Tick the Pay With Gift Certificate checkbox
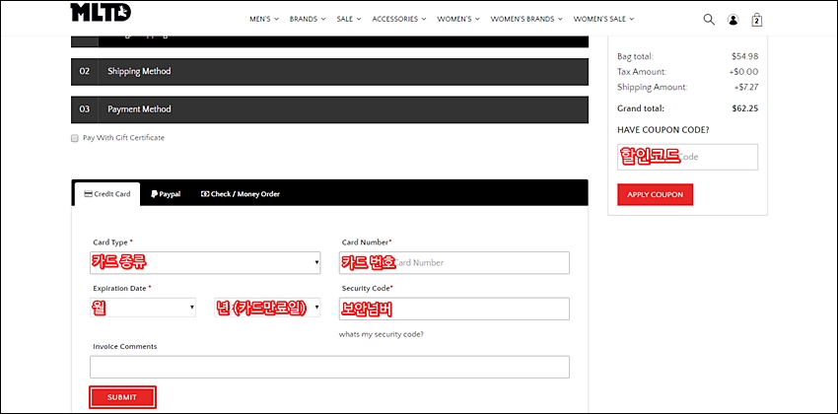 (x=75, y=138)
